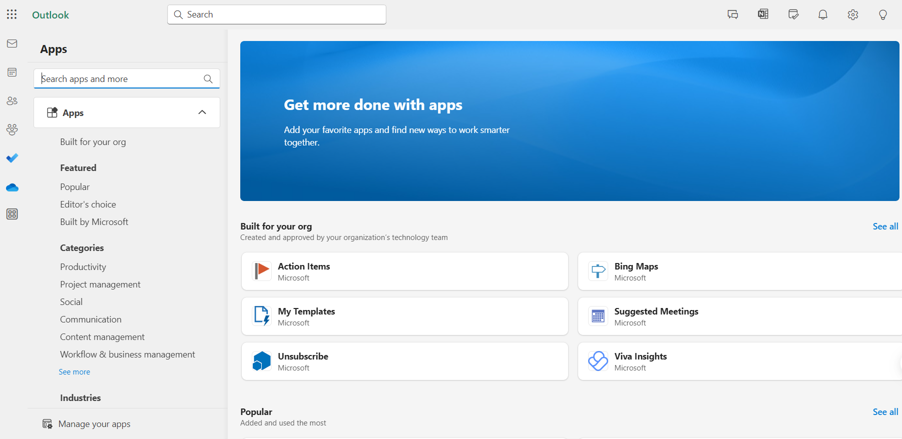Screen dimensions: 902x439
Task: Click Manage your apps link
Action: 95,424
